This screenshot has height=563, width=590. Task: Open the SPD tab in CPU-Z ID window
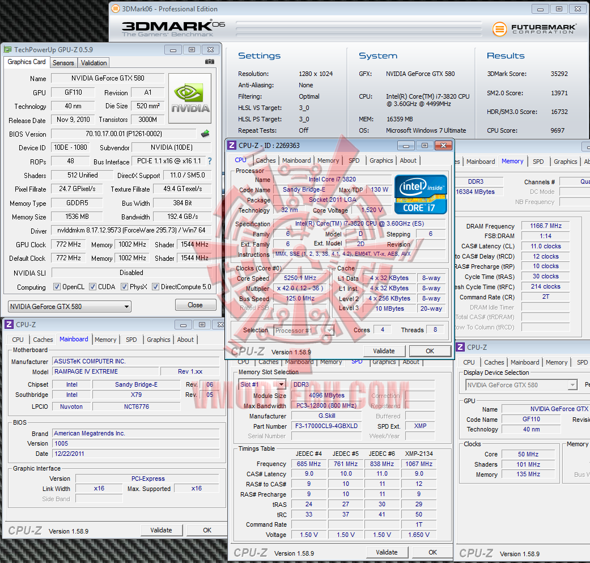click(354, 160)
